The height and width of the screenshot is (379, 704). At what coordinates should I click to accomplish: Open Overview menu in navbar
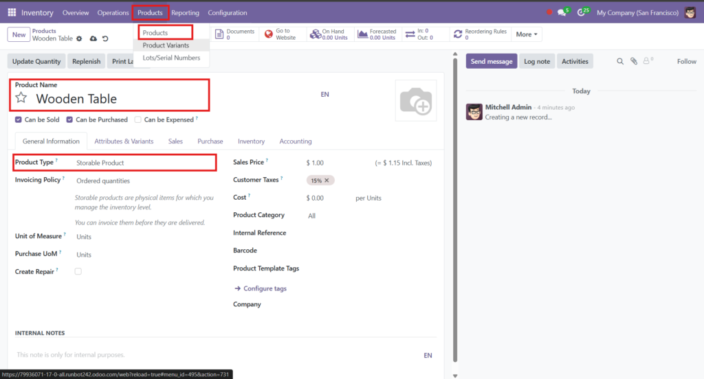point(76,12)
